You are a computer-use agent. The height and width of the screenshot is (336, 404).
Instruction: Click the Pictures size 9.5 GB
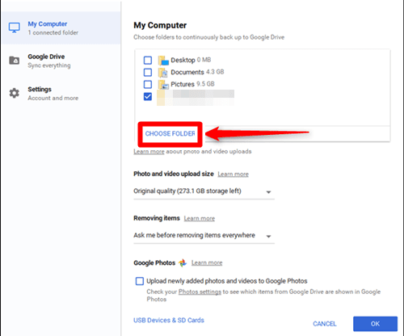coord(205,84)
